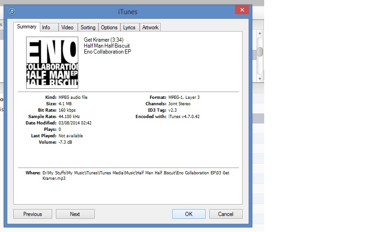Click format value MPEG-1, Layer 3

pos(184,97)
